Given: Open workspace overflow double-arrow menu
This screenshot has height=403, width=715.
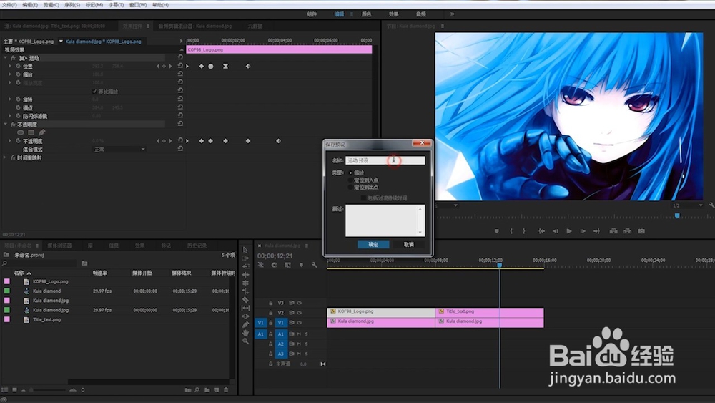Looking at the screenshot, I should (453, 14).
